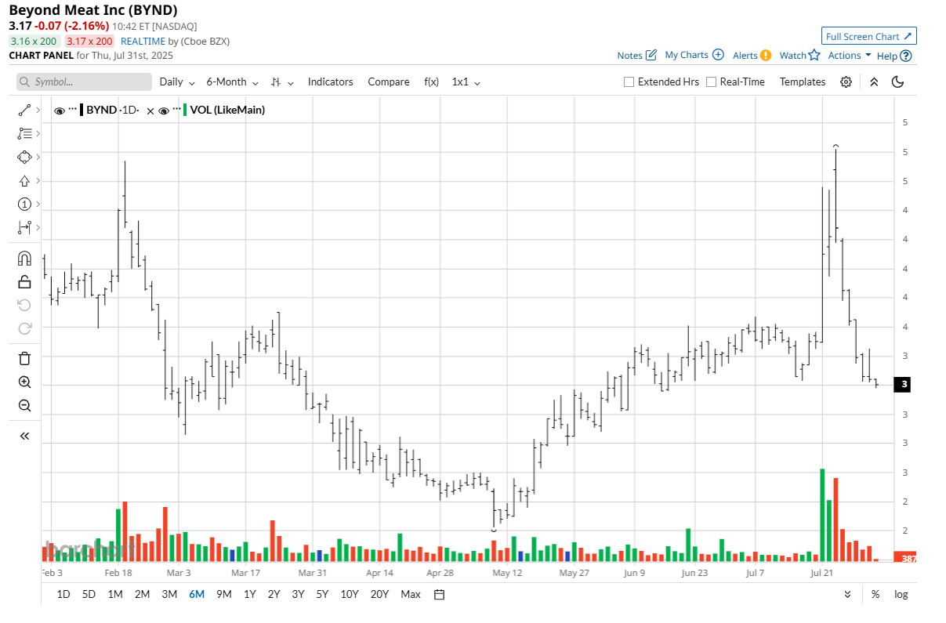
Task: Toggle VOL series visibility eye
Action: click(x=163, y=110)
